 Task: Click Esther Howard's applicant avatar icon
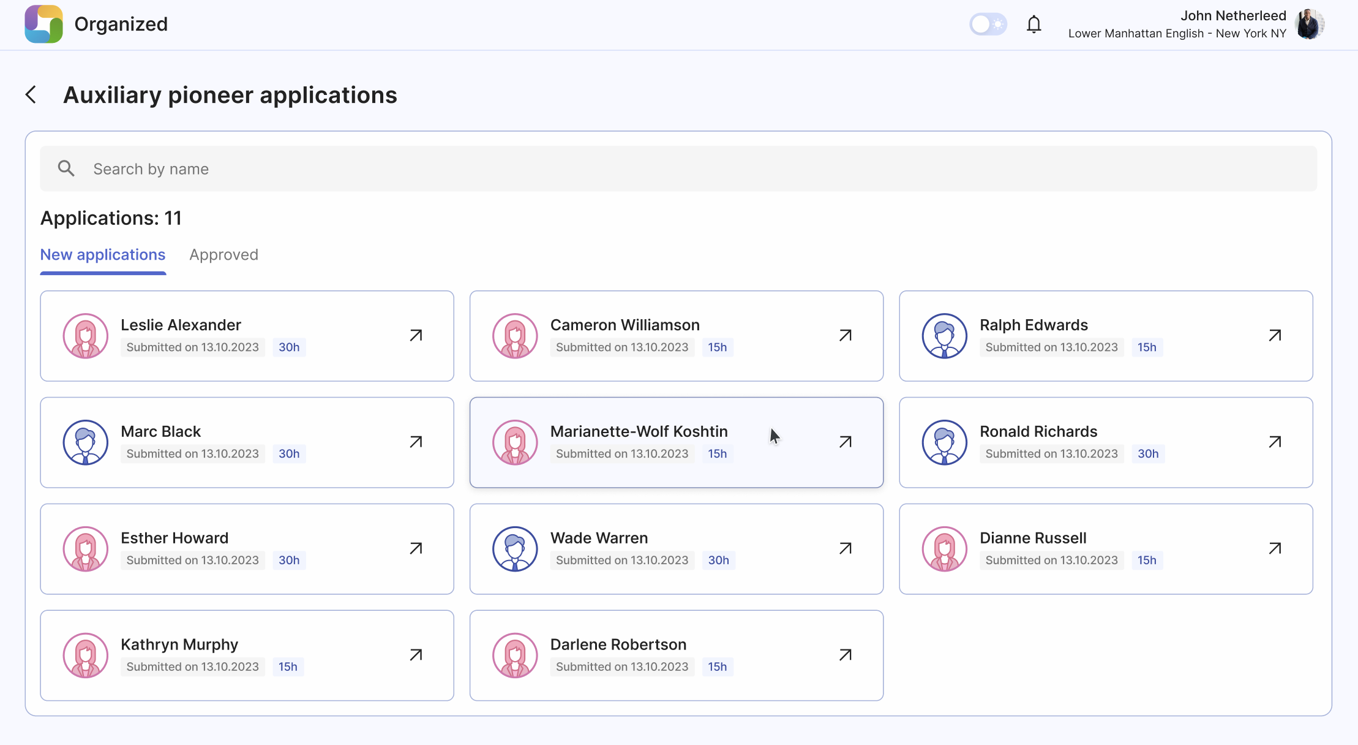click(x=86, y=548)
